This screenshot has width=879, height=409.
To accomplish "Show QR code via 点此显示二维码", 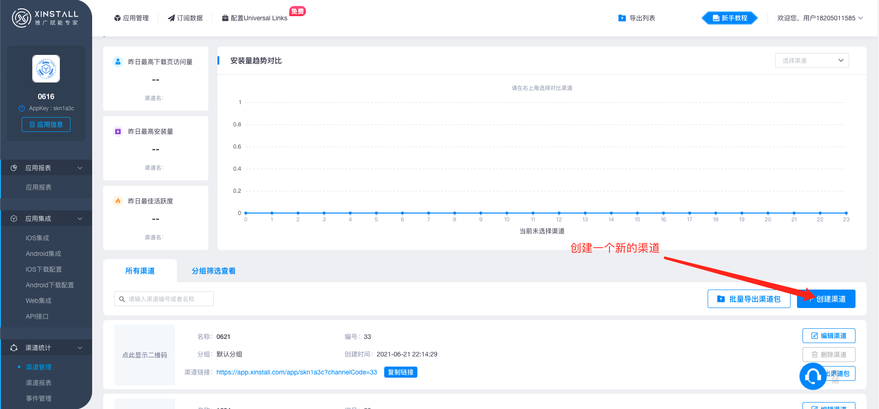I will 145,355.
